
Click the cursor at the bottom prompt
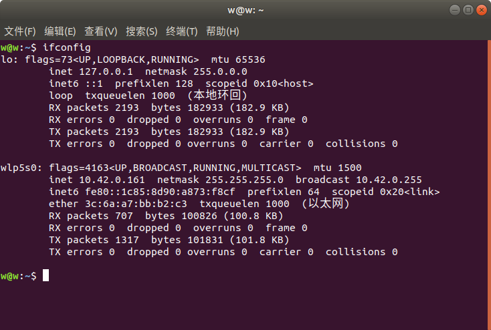pos(45,276)
